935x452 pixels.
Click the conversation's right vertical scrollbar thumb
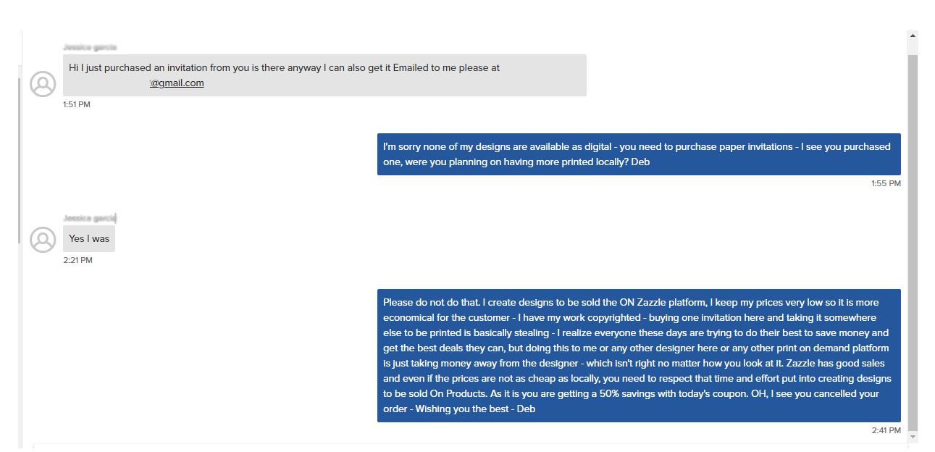pyautogui.click(x=913, y=243)
